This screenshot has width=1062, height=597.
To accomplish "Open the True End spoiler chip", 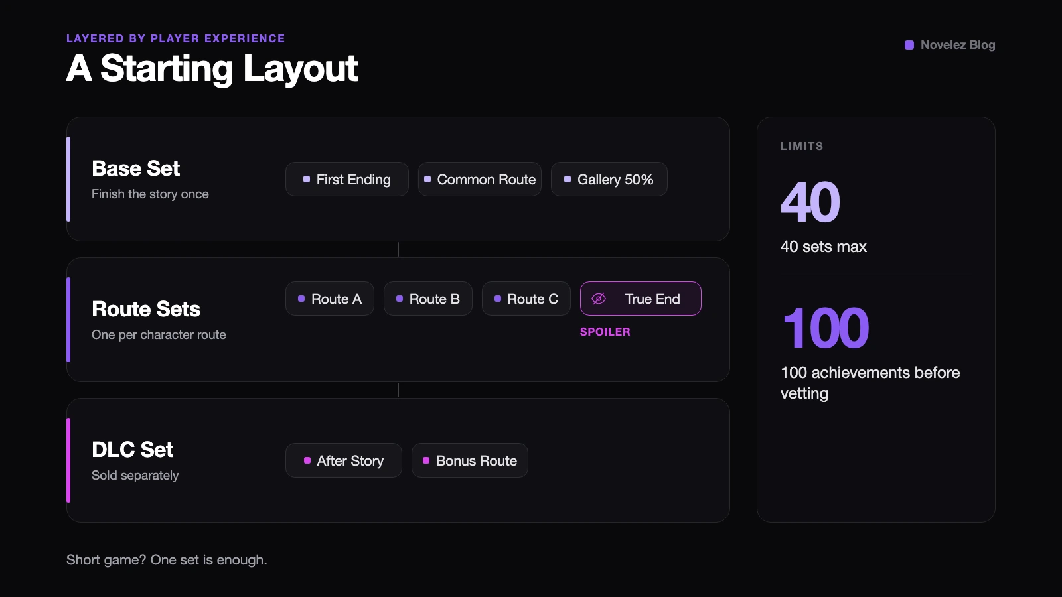I will (641, 298).
